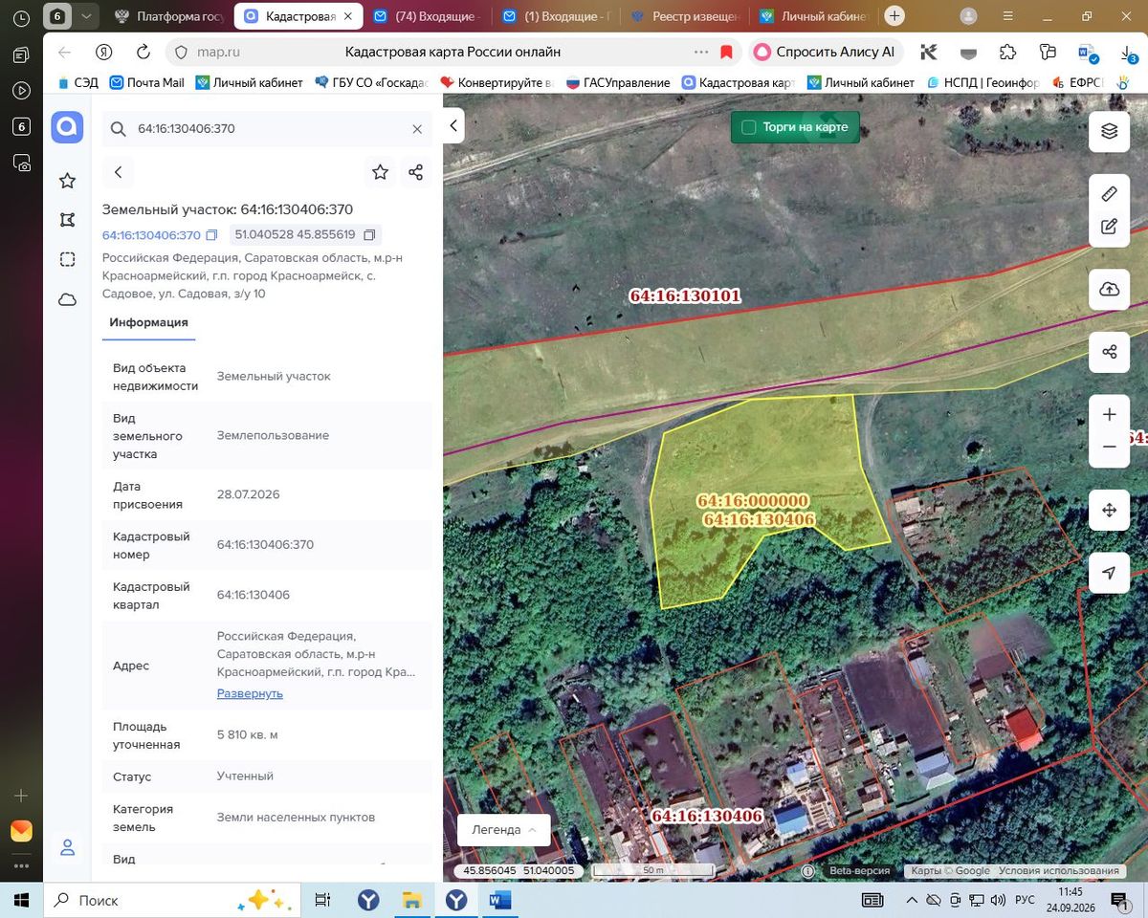Click the share button on the map toolbar

click(1109, 352)
